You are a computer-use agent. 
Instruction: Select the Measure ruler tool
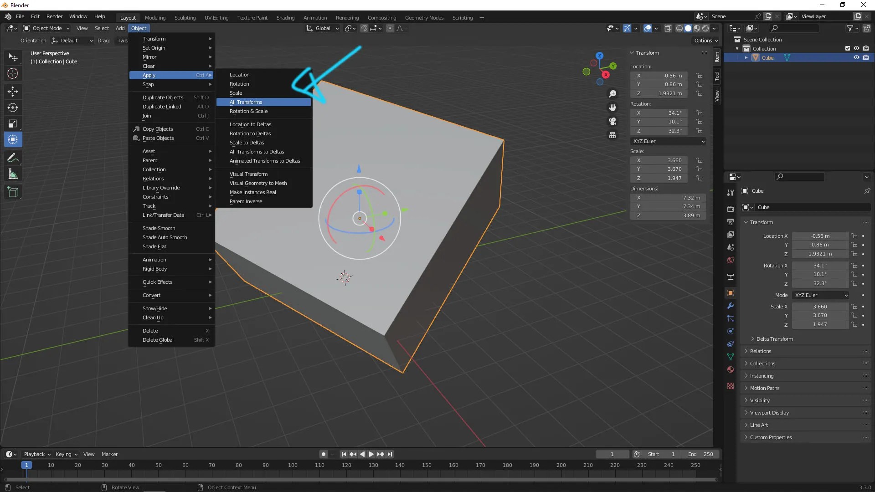point(13,174)
